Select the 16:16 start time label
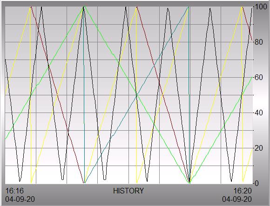Screen dimensions: 270x206 [x=14, y=191]
